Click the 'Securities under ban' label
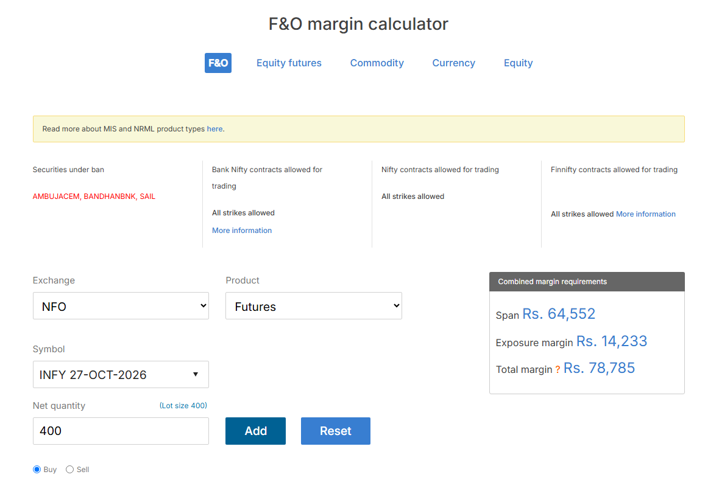The width and height of the screenshot is (719, 480). point(68,170)
